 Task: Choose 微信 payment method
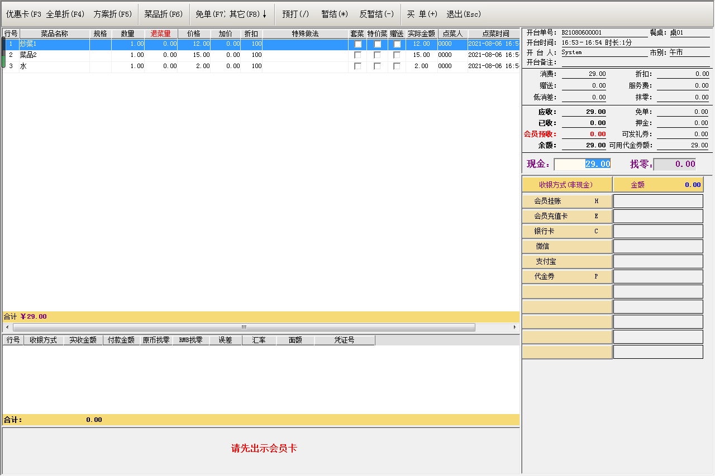(x=567, y=246)
